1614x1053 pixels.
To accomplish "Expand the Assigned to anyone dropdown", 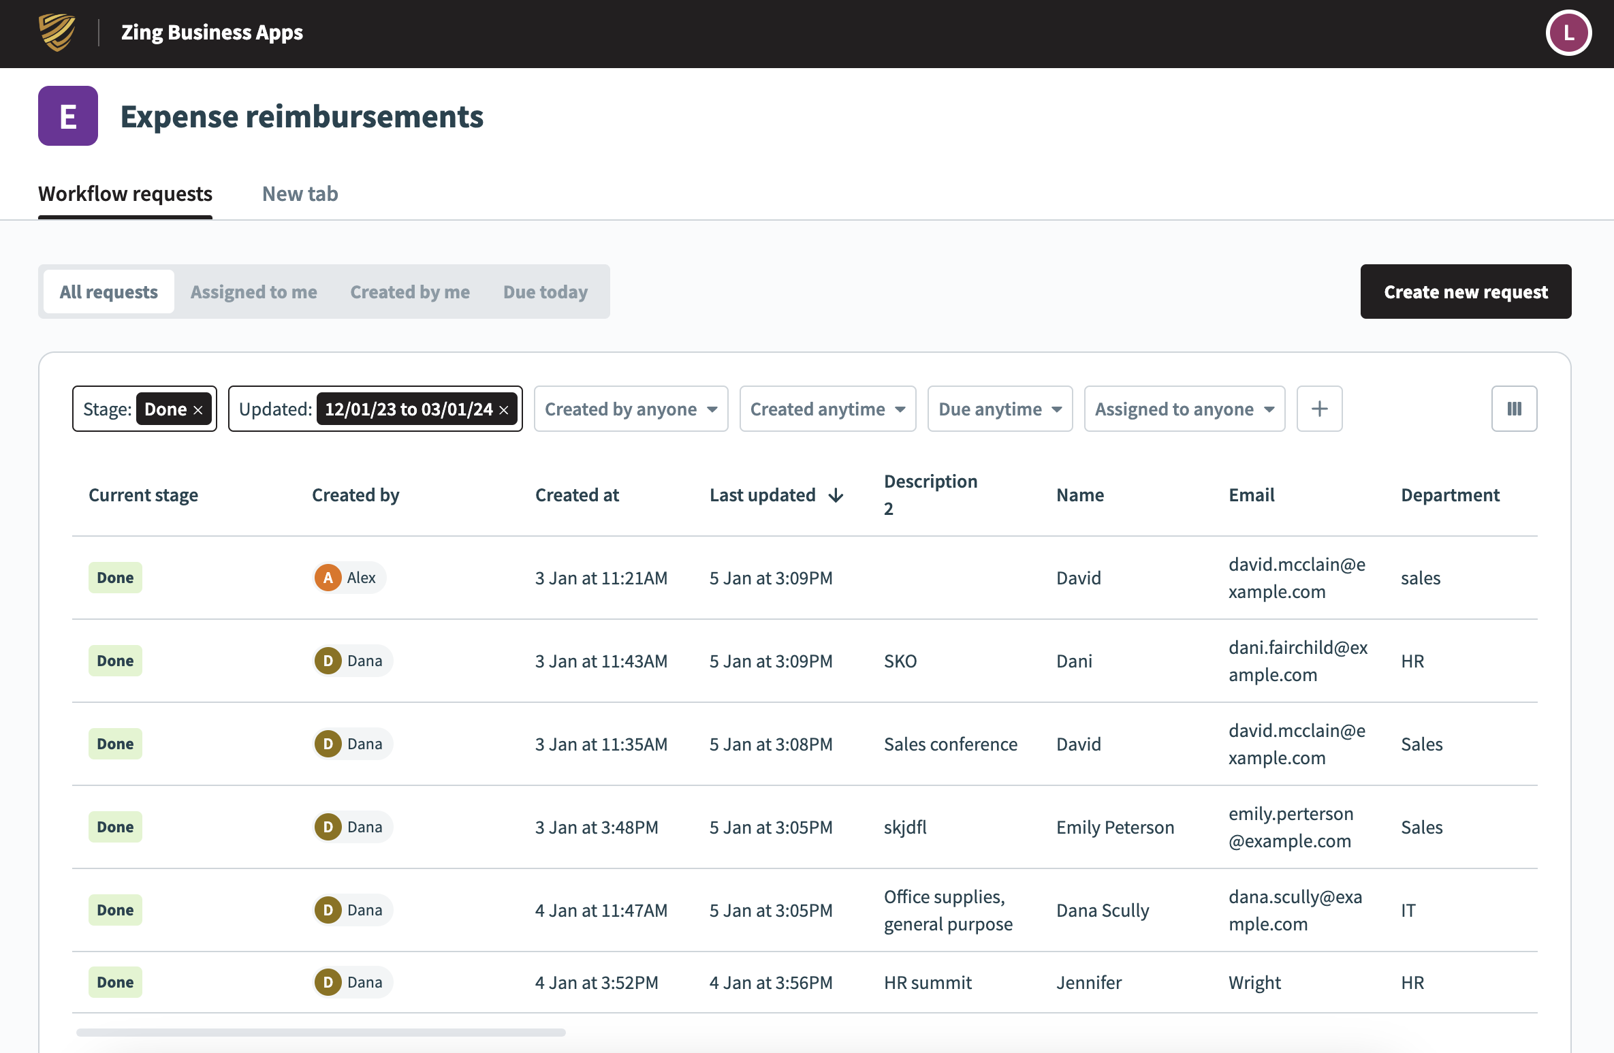I will tap(1184, 409).
